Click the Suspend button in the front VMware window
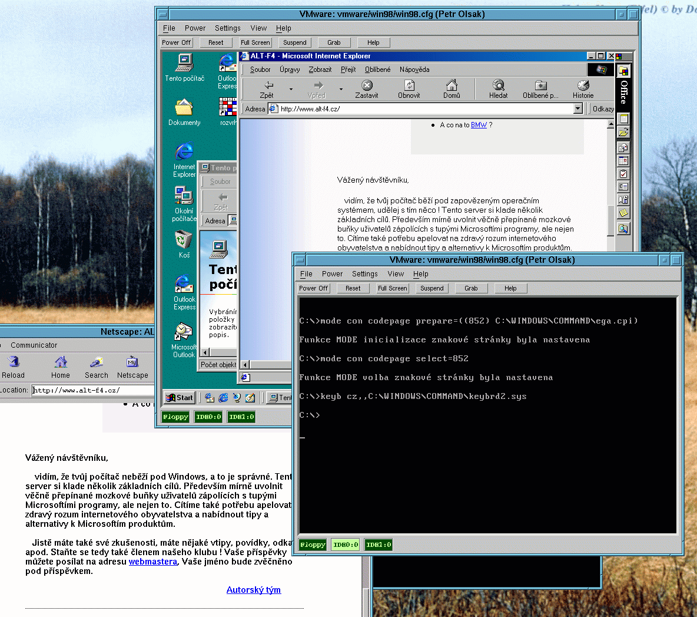This screenshot has height=617, width=697. tap(432, 288)
